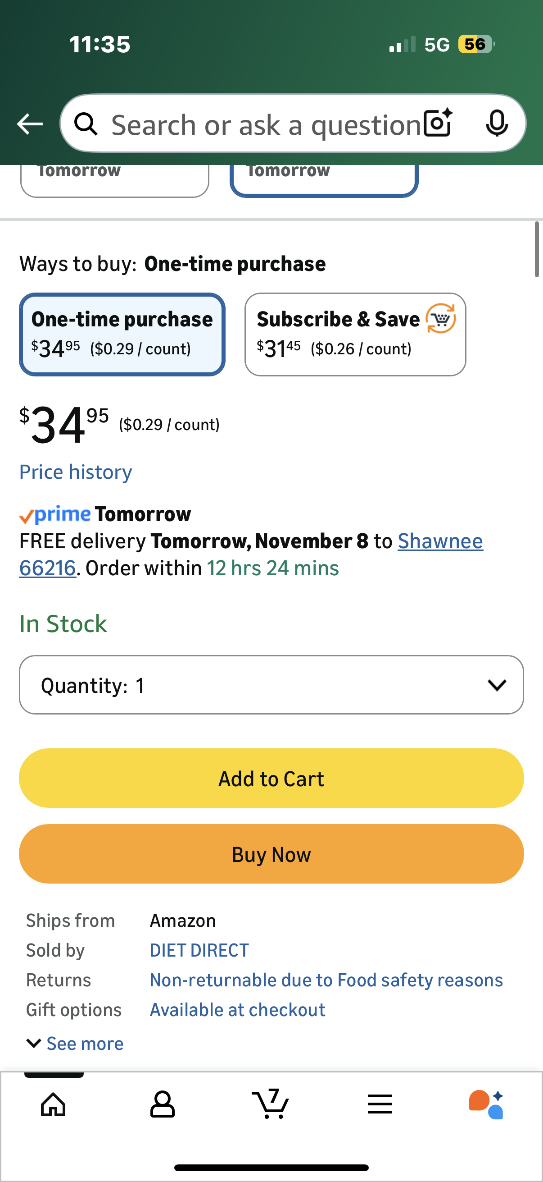Tap the back arrow icon

coord(30,124)
